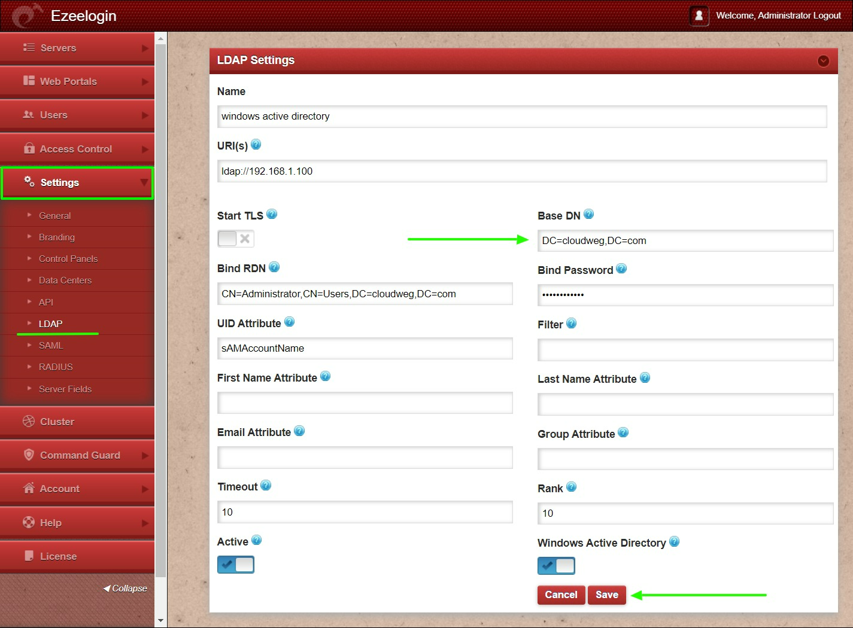Collapse the sidebar with Collapse link
This screenshot has height=628, width=853.
tap(125, 588)
